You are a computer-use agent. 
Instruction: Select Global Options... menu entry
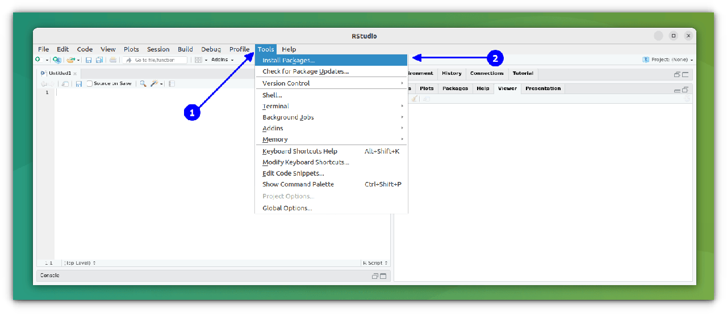point(287,208)
